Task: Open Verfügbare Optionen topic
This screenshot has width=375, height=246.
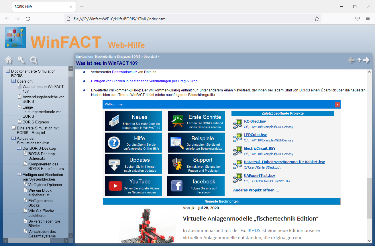Action: click(45, 185)
